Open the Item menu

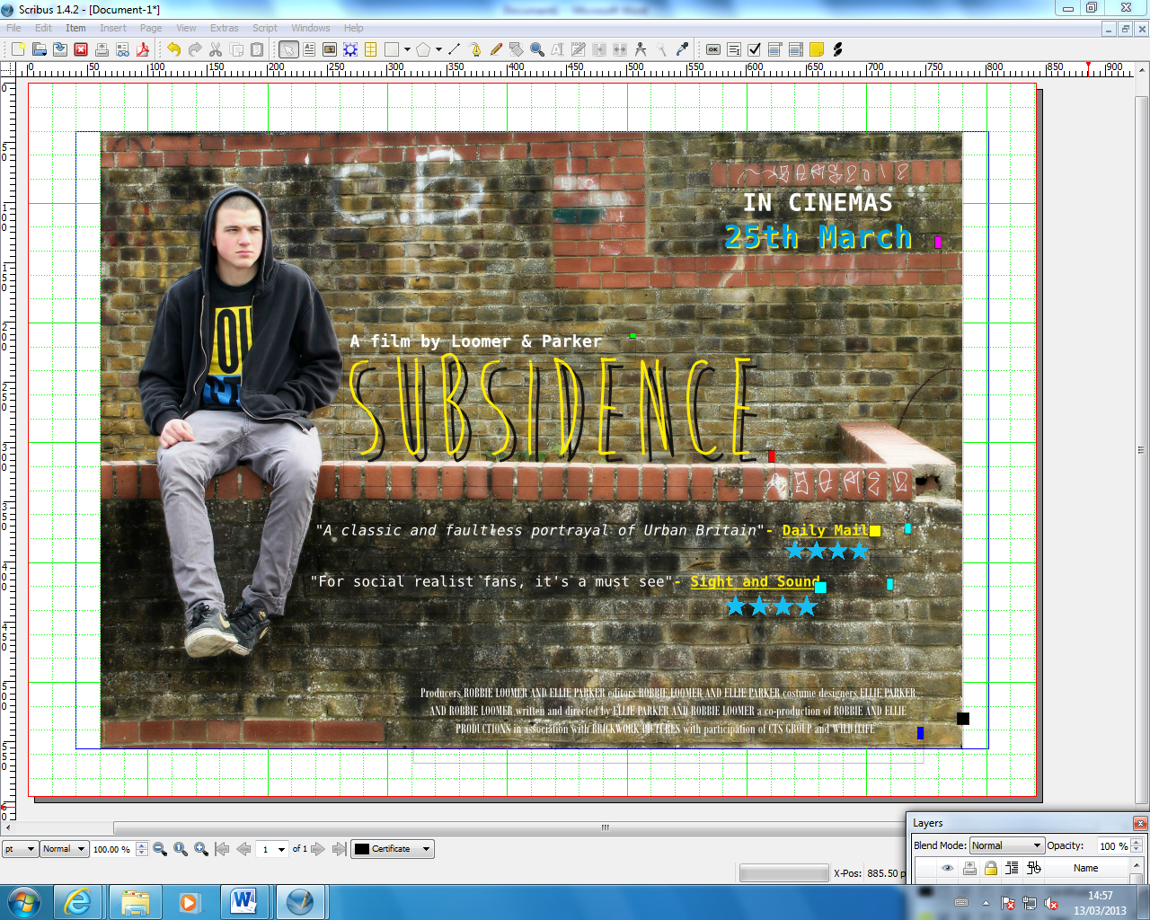pos(75,28)
